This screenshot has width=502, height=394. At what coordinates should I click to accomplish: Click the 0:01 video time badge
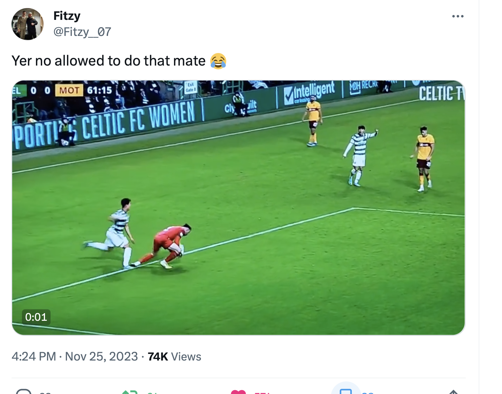(x=36, y=317)
